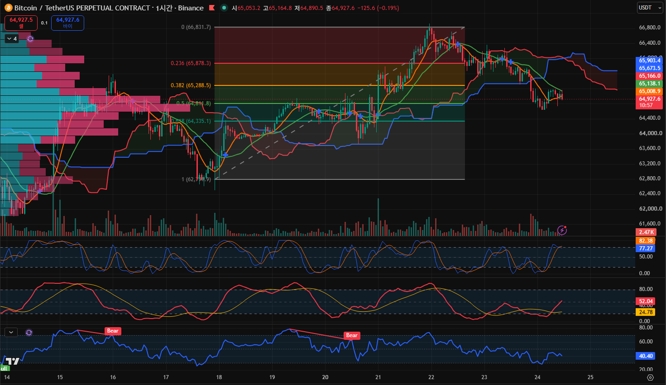Click the red sell button 64,927.5
The image size is (666, 385).
click(21, 23)
